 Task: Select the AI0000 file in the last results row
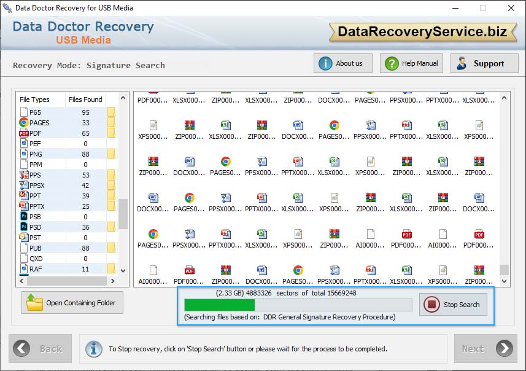click(153, 275)
